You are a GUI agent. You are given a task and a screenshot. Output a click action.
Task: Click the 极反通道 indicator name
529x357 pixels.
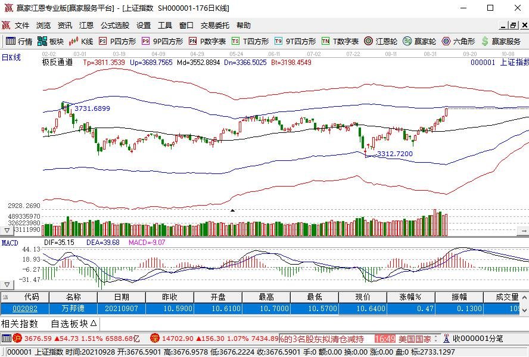click(57, 63)
